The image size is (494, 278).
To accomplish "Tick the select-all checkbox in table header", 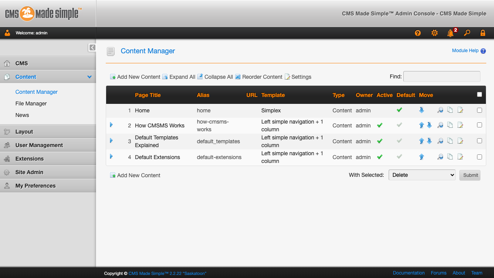I will [x=479, y=95].
